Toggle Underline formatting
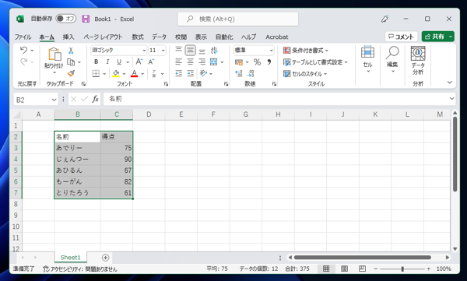Screen dimensions: 467x281 119,61
